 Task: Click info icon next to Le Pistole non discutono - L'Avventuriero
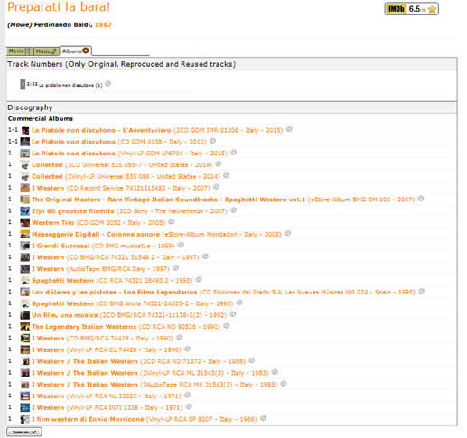[x=289, y=129]
